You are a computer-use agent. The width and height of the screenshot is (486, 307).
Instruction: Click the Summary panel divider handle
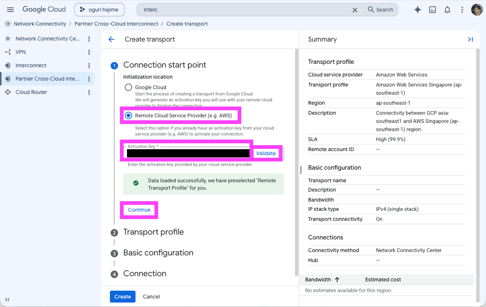(301, 169)
